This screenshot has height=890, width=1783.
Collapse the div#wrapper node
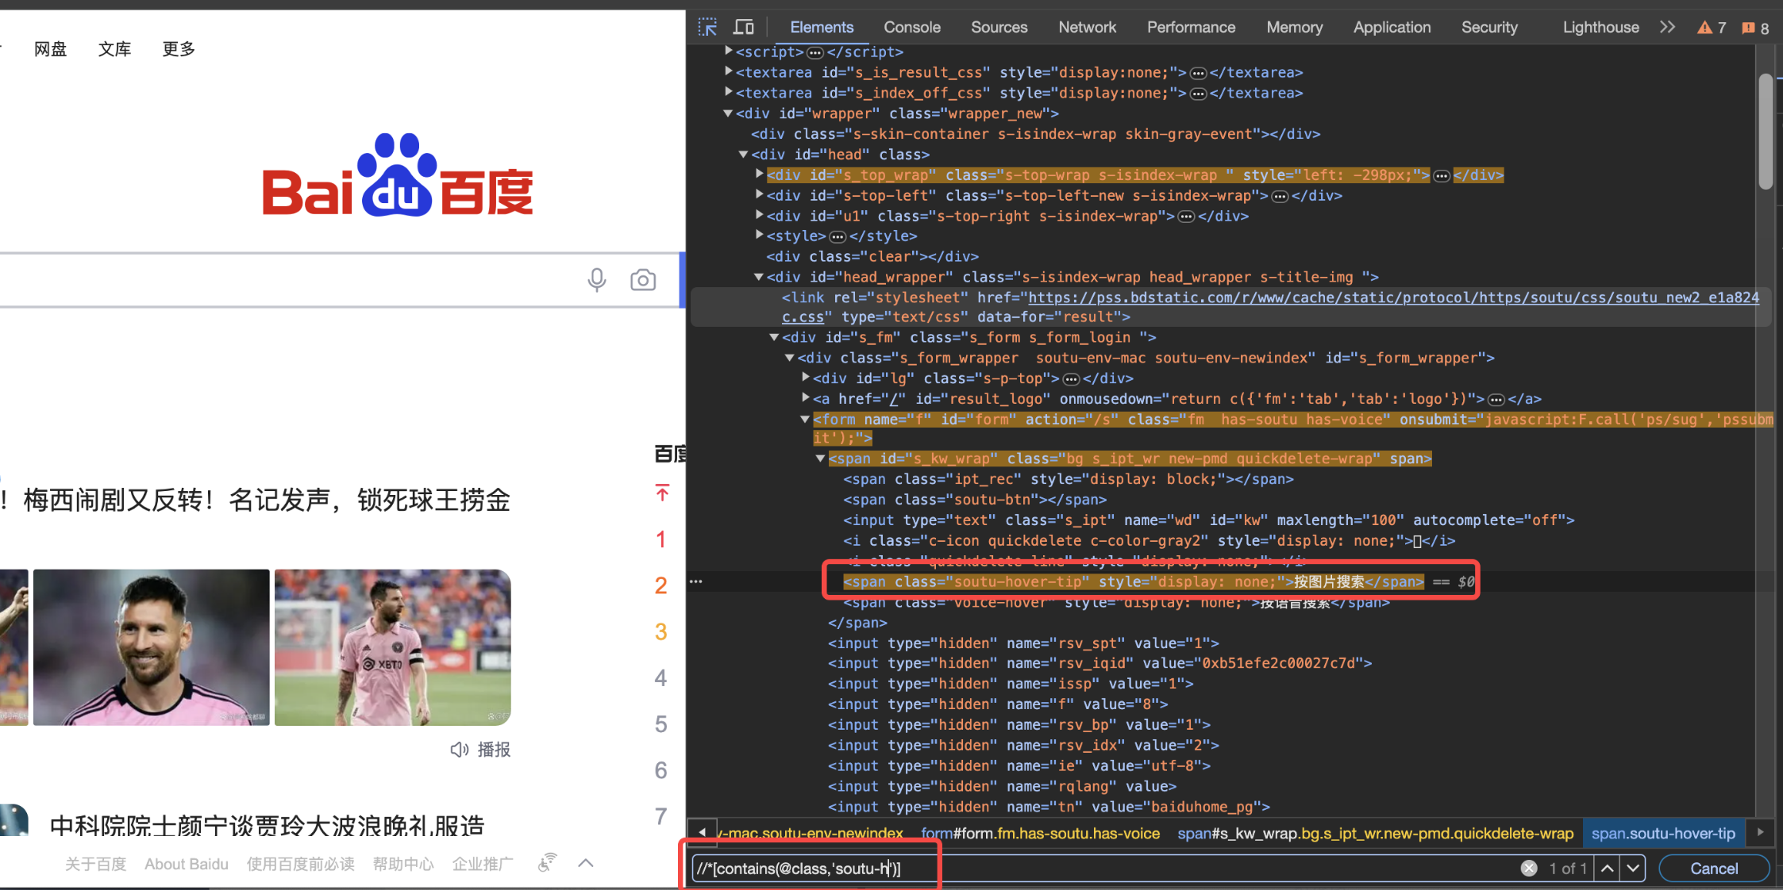[x=728, y=113]
